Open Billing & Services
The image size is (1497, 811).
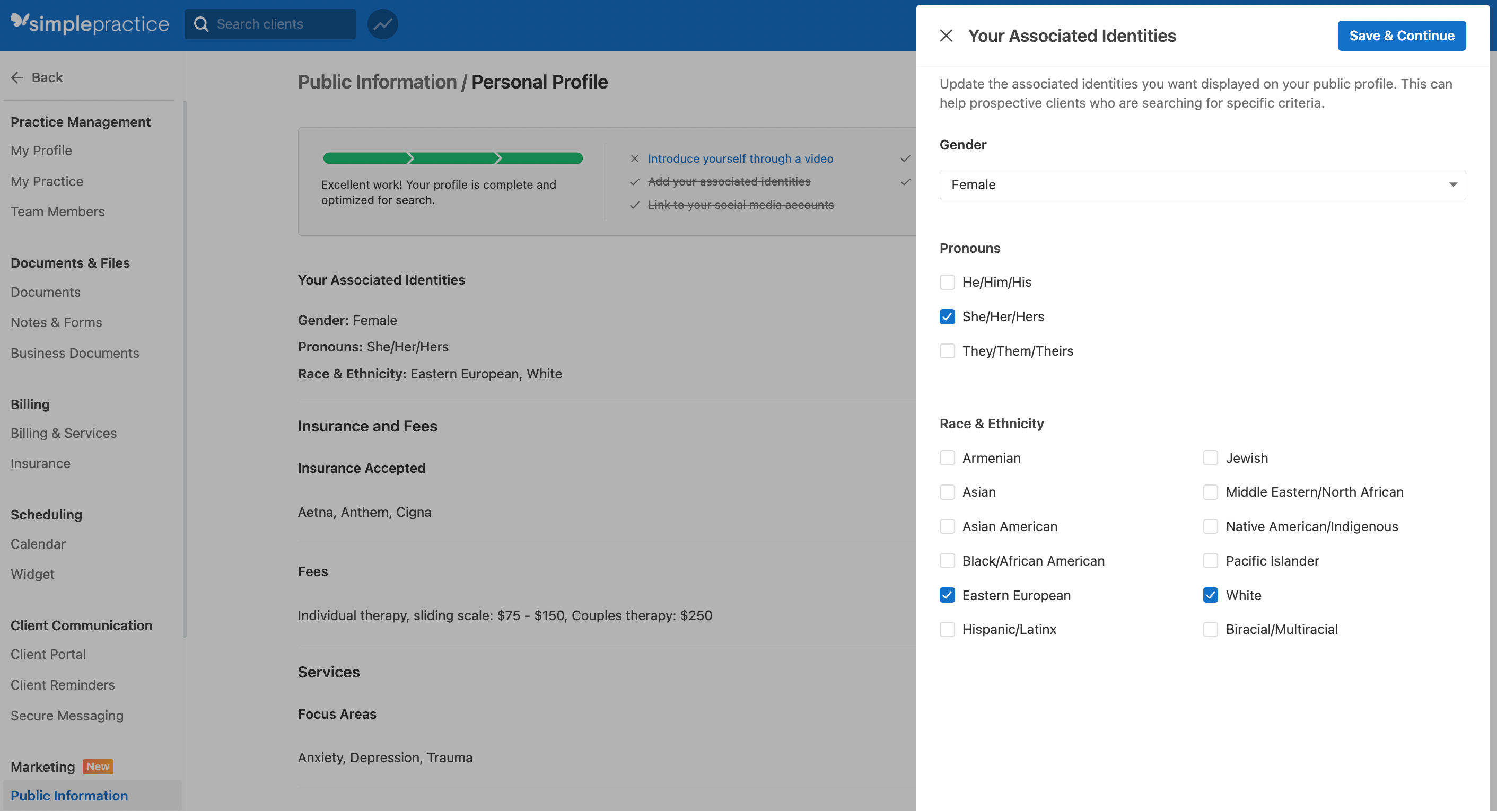[x=63, y=434]
